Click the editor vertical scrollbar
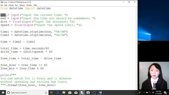This screenshot has height=95, width=169. coord(137,48)
